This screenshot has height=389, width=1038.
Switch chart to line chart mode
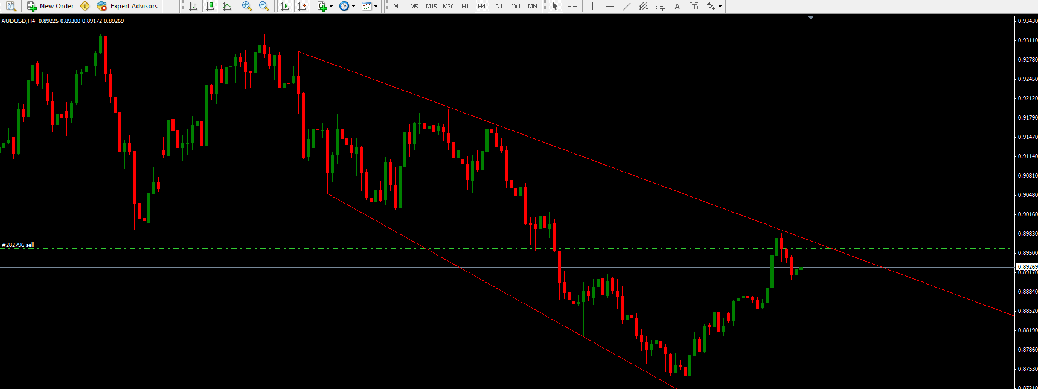click(x=227, y=6)
